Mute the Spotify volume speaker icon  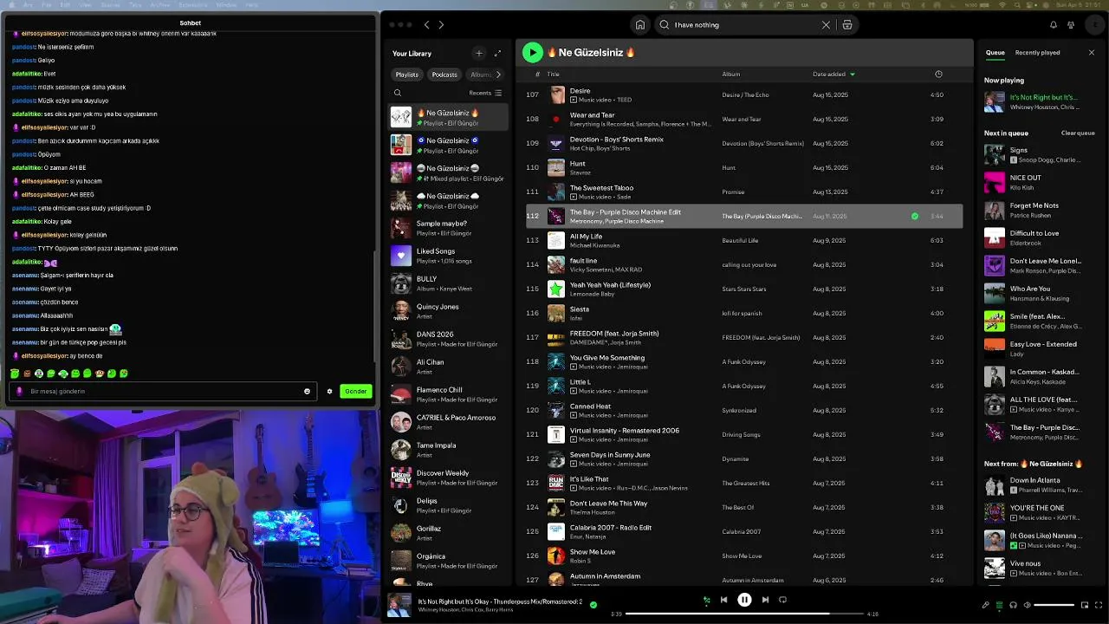pos(1027,605)
